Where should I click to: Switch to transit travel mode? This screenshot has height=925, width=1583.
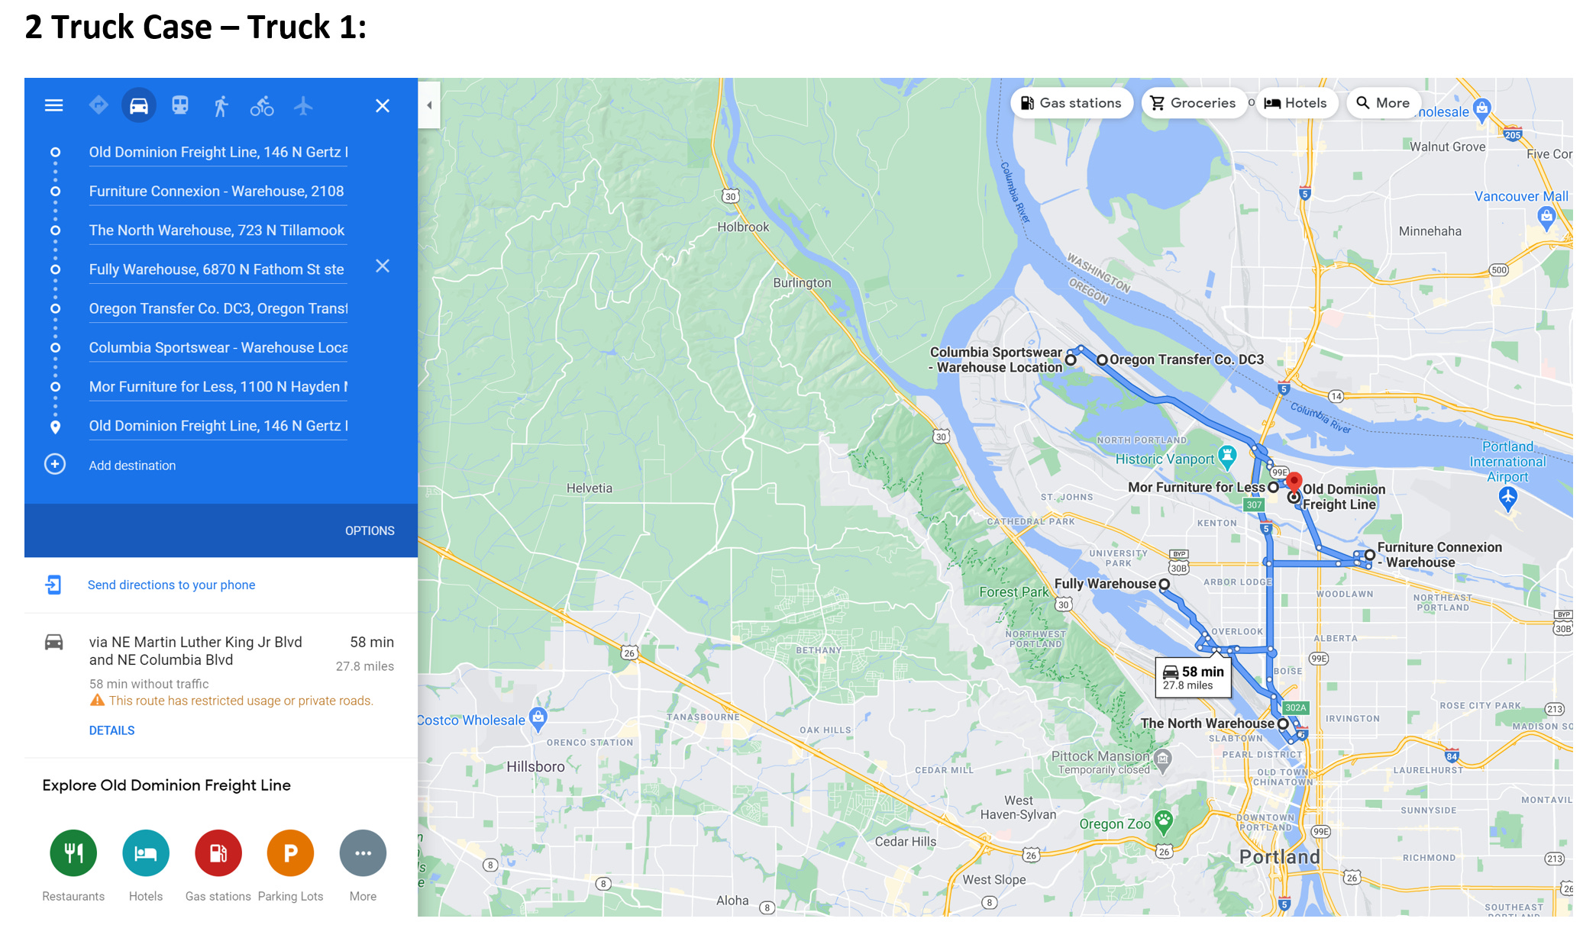point(180,105)
